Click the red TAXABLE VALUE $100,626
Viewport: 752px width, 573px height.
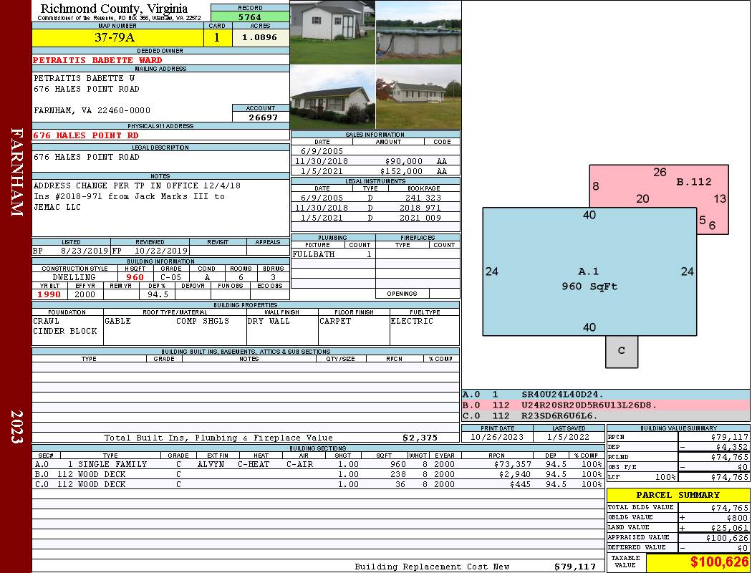coord(719,562)
